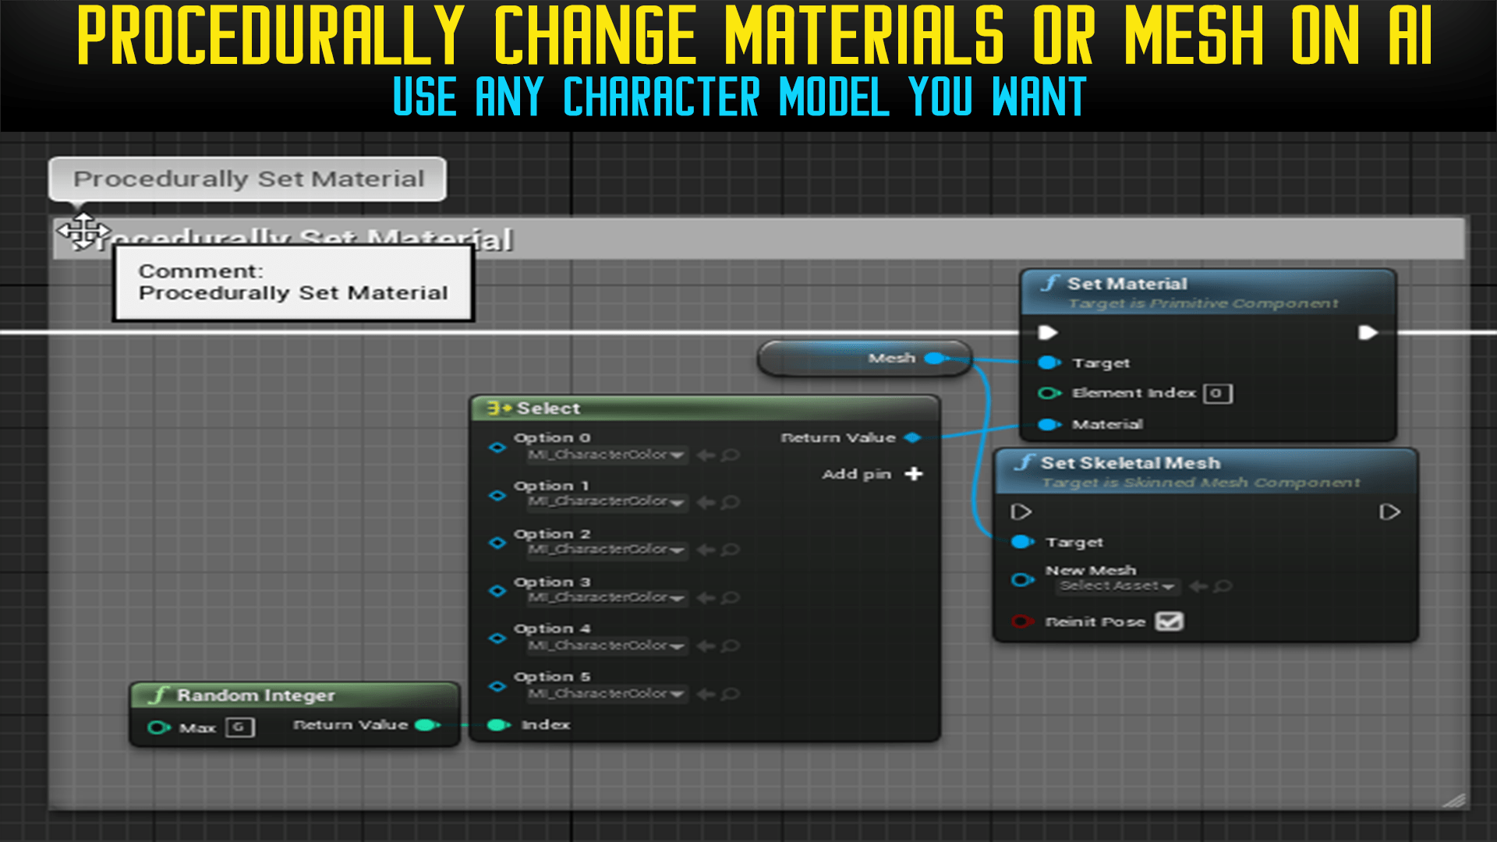Click Select node Return Value pin
Screen dimensions: 1497x842
point(913,437)
